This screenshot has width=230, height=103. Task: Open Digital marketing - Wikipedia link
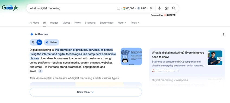pos(170,80)
